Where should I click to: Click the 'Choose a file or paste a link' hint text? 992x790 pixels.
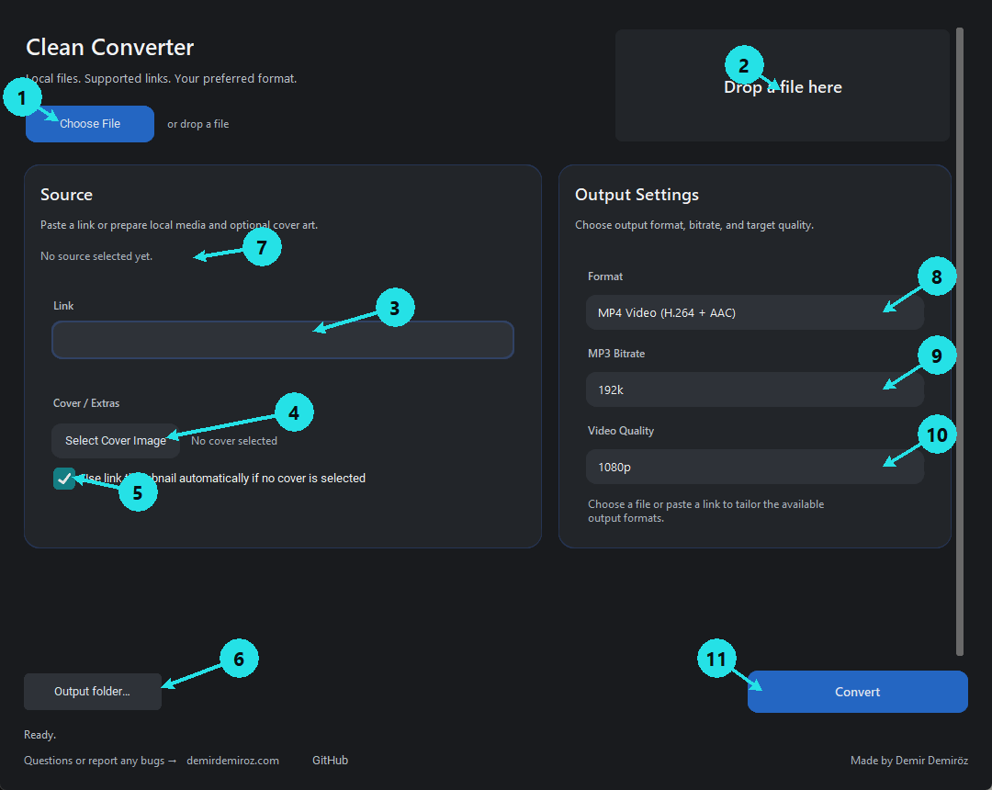tap(705, 511)
